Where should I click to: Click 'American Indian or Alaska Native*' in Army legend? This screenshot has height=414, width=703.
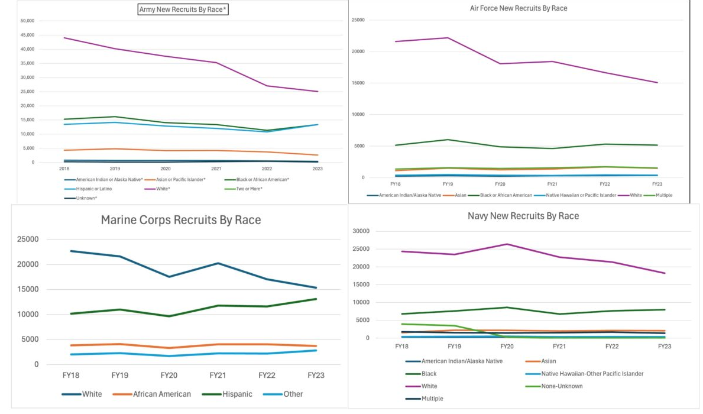coord(109,179)
